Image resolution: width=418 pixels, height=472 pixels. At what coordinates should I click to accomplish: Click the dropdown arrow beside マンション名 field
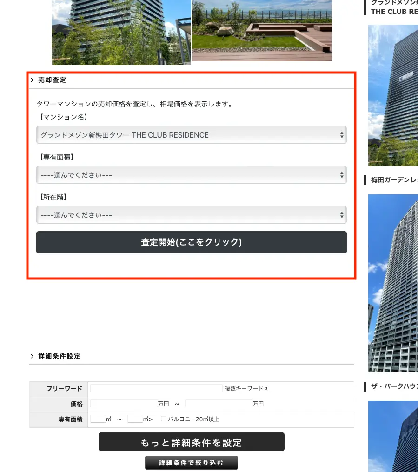click(343, 135)
